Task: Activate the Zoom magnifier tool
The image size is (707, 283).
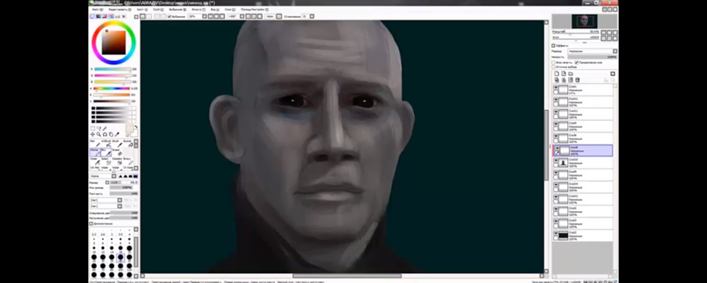Action: tap(99, 134)
